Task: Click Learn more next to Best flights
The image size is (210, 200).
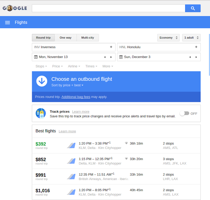Action: coord(67,131)
